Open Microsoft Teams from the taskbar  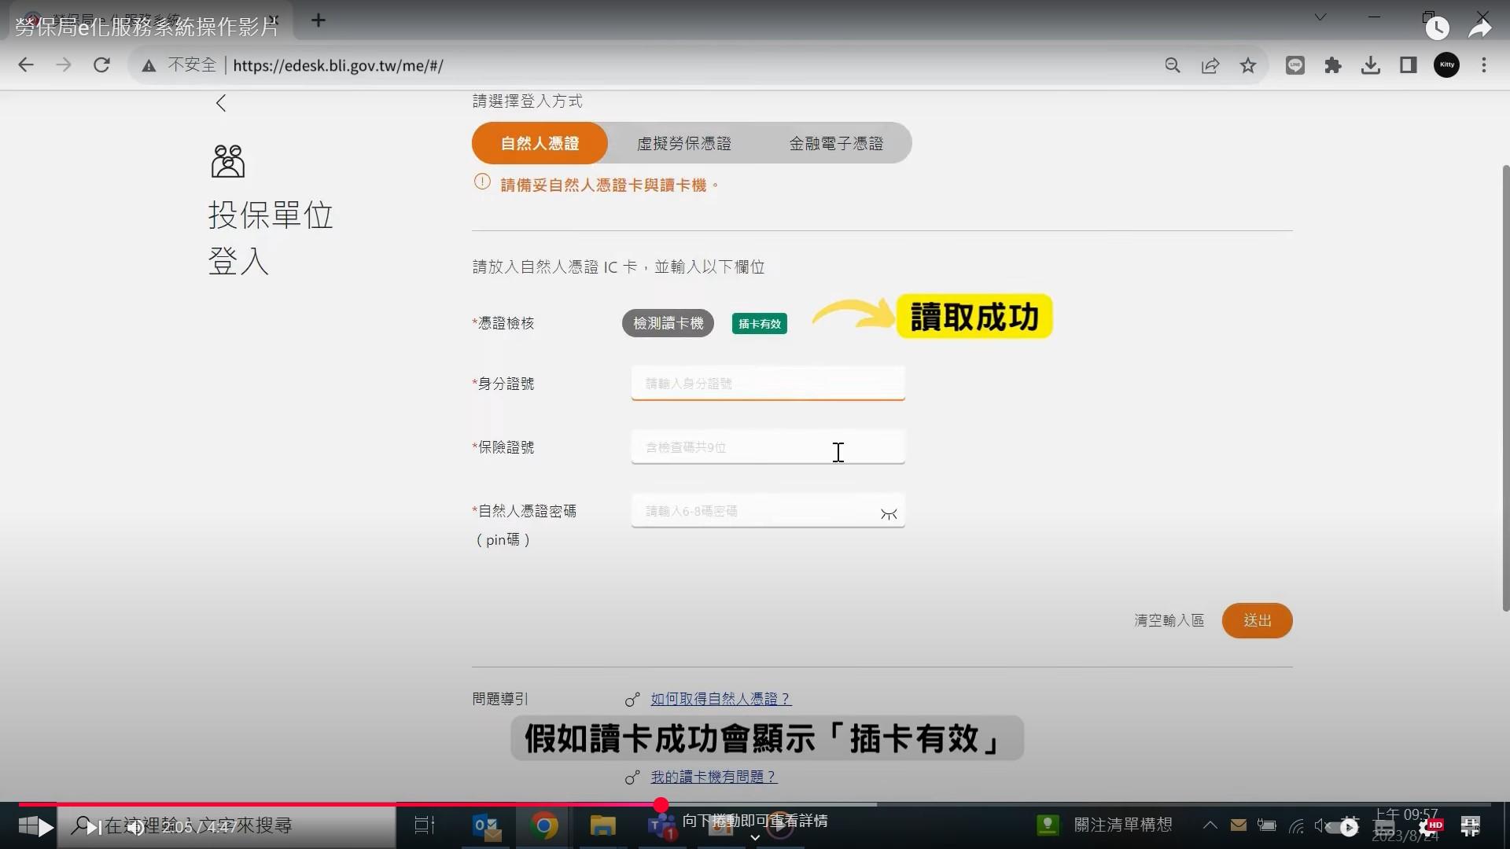[661, 826]
